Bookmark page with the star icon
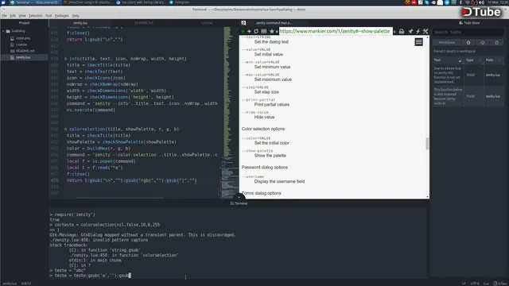This screenshot has width=509, height=286. [272, 32]
